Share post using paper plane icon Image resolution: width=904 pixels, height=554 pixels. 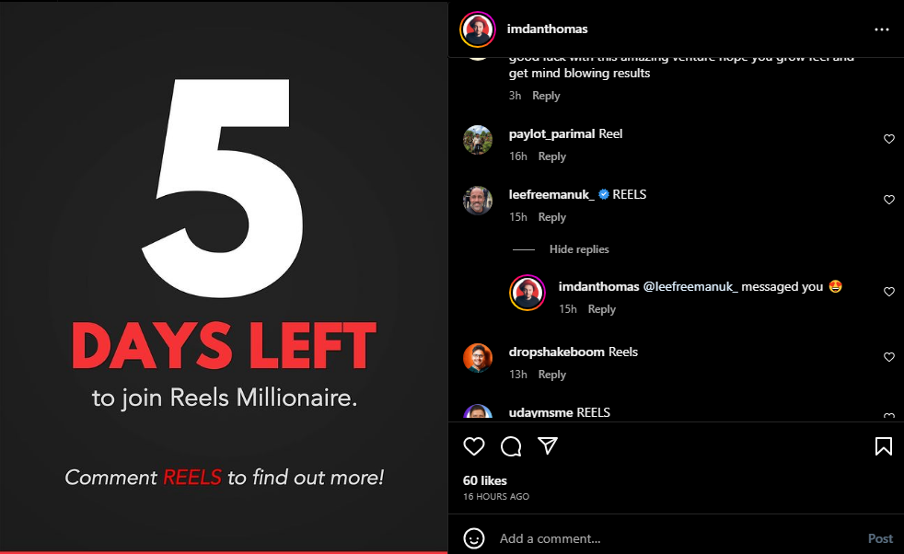point(547,445)
